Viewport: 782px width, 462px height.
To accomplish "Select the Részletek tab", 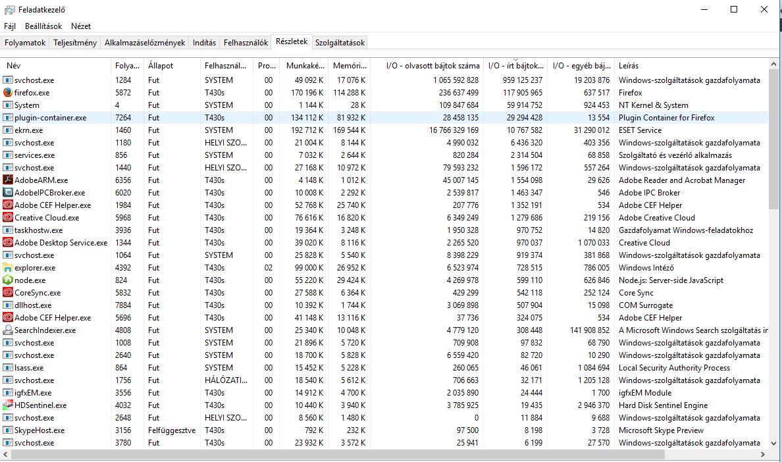I will (292, 41).
